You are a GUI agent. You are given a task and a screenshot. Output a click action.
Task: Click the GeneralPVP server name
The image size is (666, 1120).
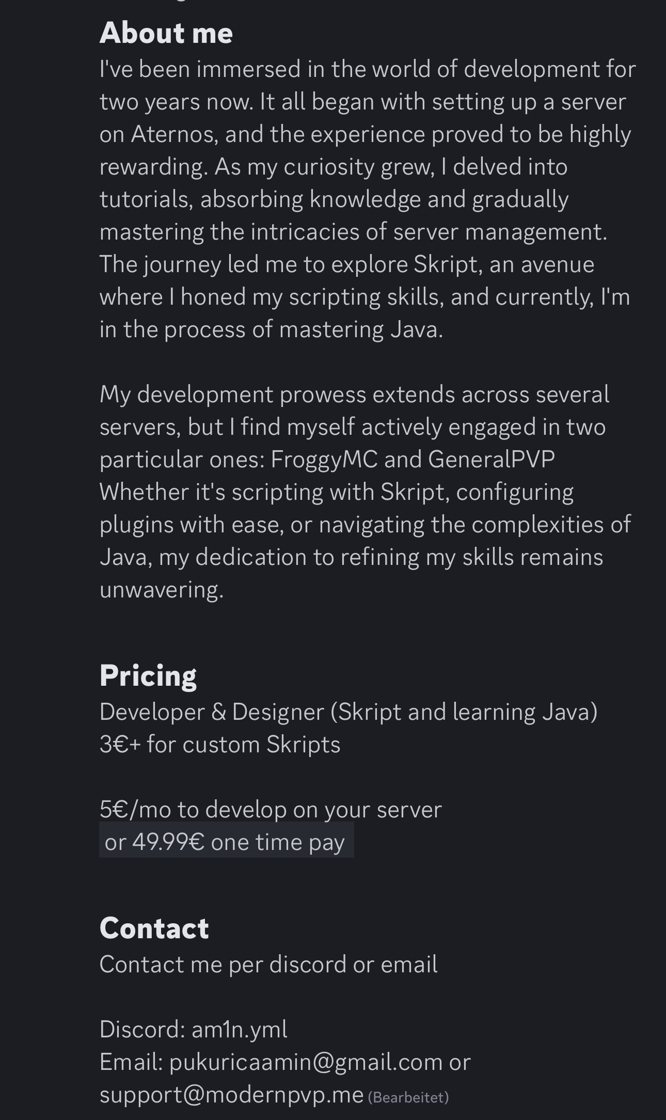491,459
